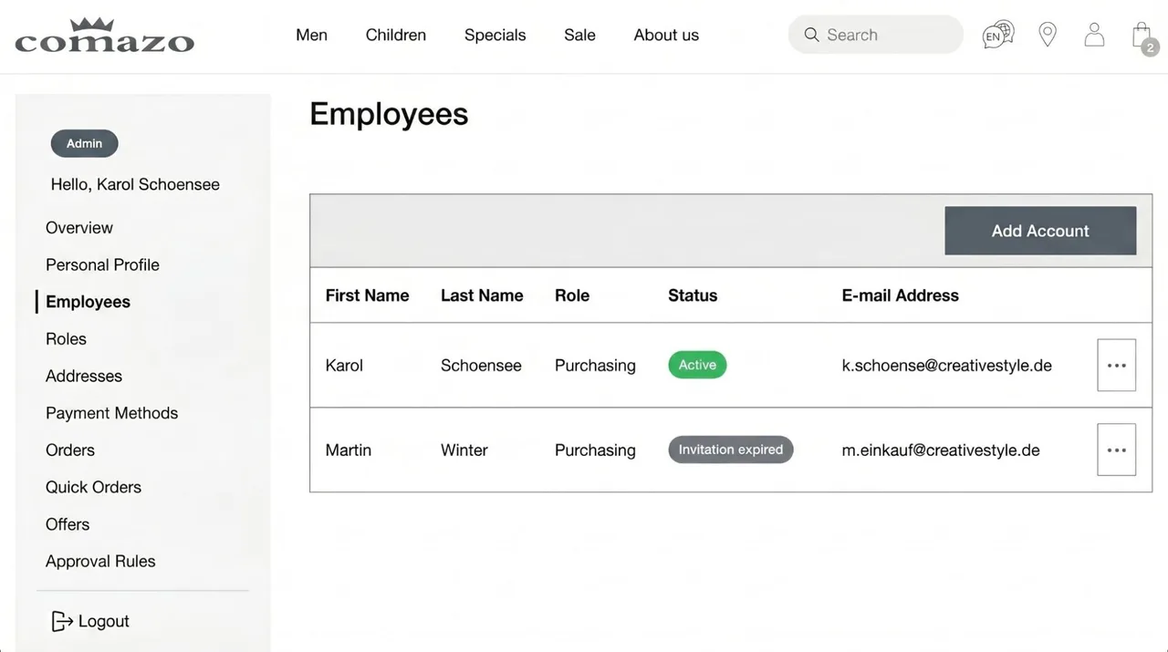Open the Specials menu item

(495, 35)
